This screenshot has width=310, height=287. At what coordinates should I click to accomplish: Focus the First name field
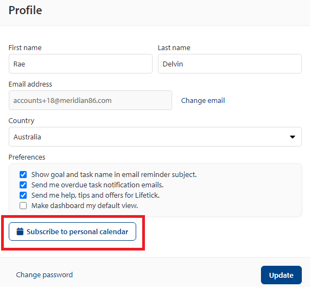[81, 64]
